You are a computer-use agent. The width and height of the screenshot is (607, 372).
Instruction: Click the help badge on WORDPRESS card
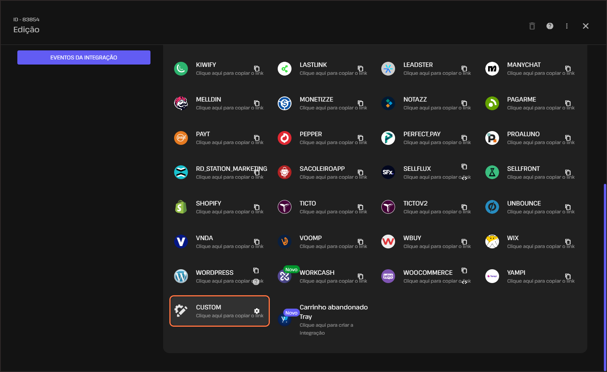point(256,282)
